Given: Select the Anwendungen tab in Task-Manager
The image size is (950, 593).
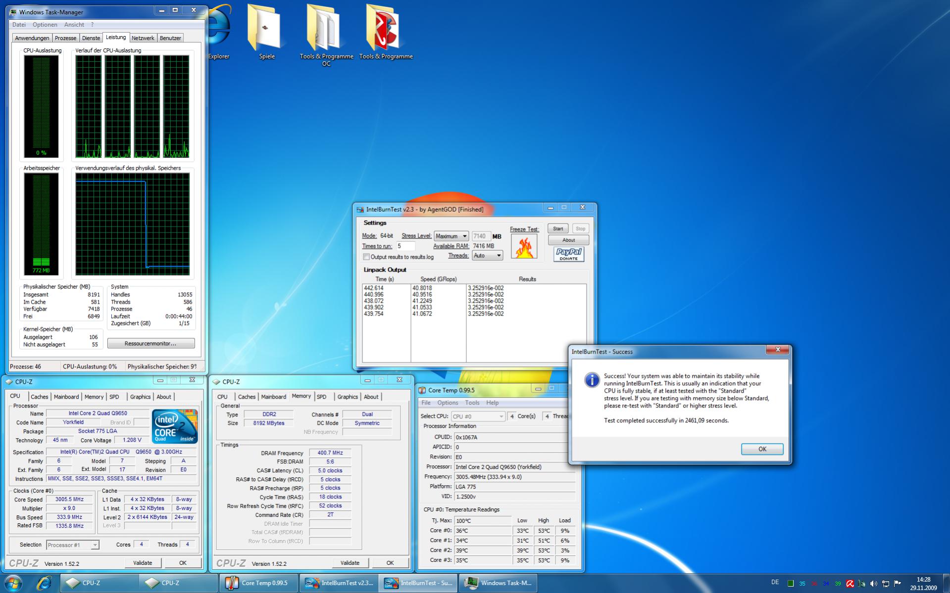Looking at the screenshot, I should click(x=32, y=38).
